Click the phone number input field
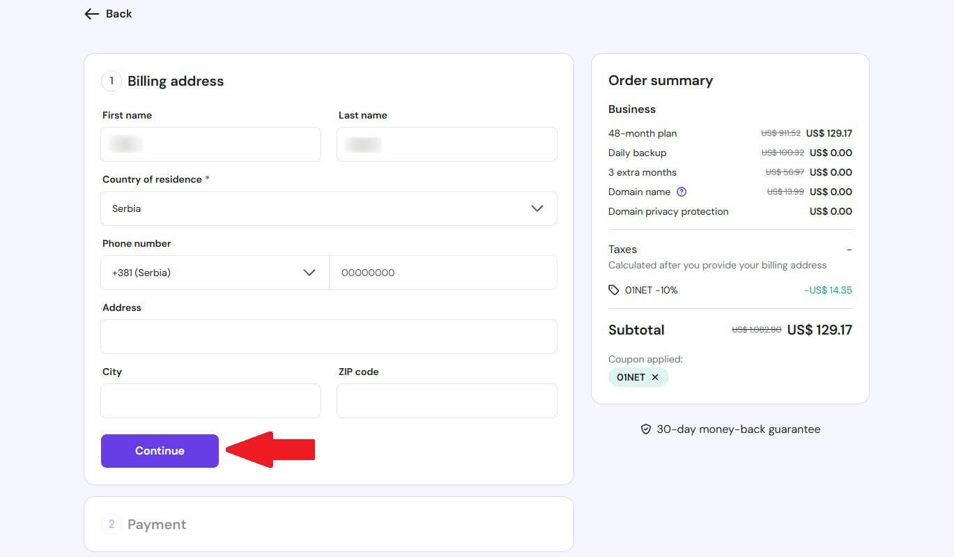This screenshot has width=954, height=557. tap(443, 273)
